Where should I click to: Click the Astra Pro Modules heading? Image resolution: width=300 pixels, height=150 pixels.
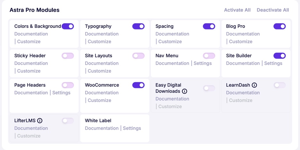click(34, 10)
